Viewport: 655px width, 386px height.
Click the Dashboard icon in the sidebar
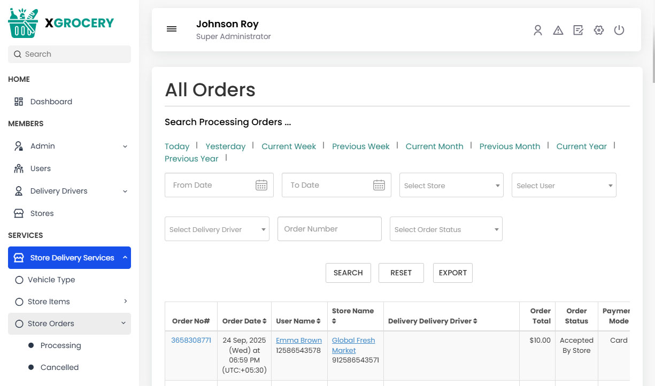(18, 101)
